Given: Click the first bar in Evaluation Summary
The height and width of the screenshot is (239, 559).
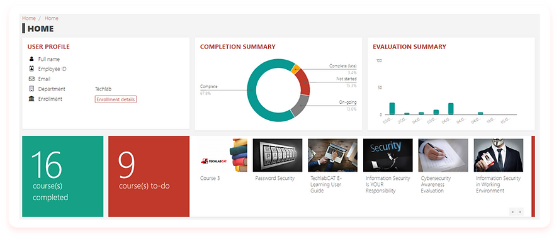Looking at the screenshot, I should (392, 109).
